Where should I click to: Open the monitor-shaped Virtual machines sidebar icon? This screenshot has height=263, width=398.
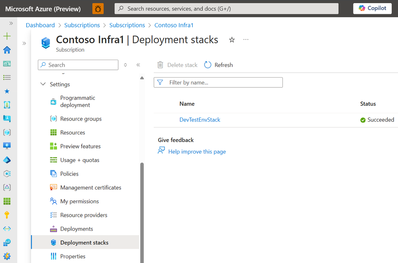(x=7, y=146)
